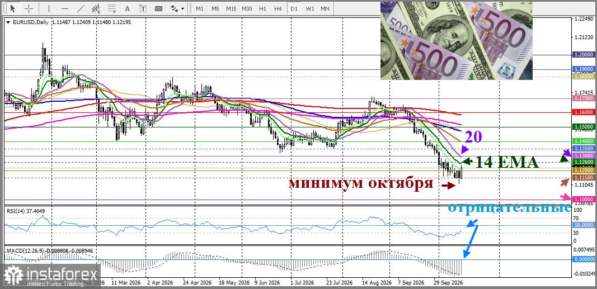This screenshot has width=597, height=289.
Task: Click the 7 Sep 2026 date label
Action: 411,283
